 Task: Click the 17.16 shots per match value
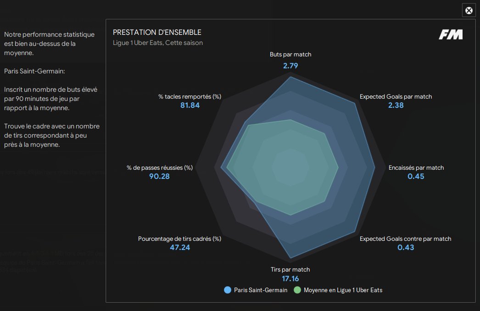[290, 279]
